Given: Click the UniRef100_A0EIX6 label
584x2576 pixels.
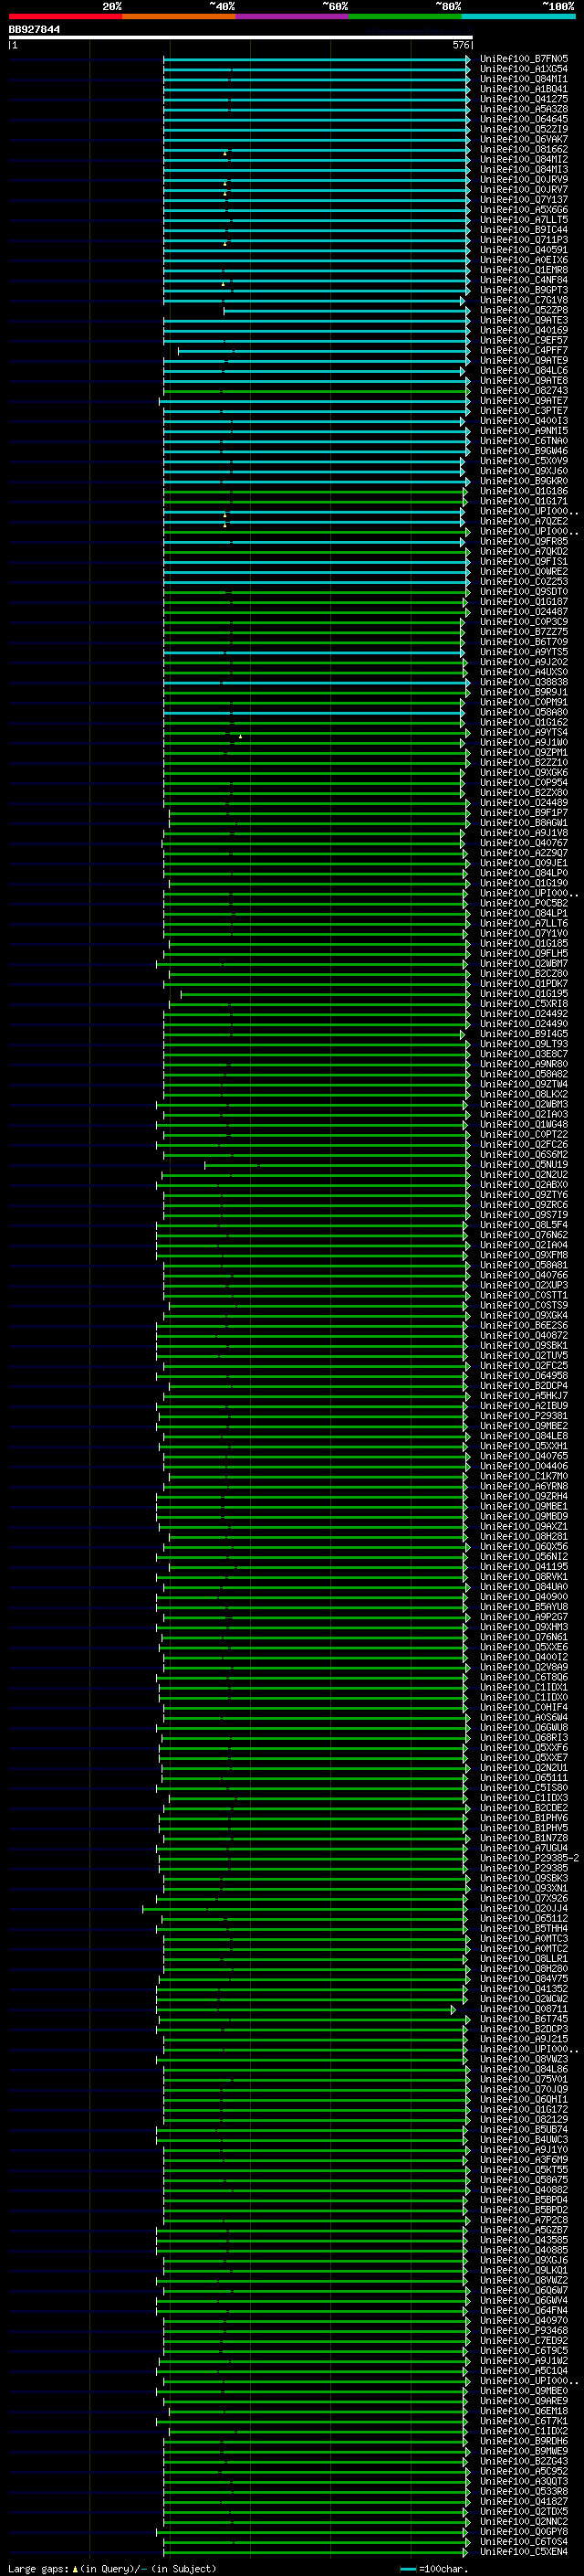Looking at the screenshot, I should click(524, 260).
